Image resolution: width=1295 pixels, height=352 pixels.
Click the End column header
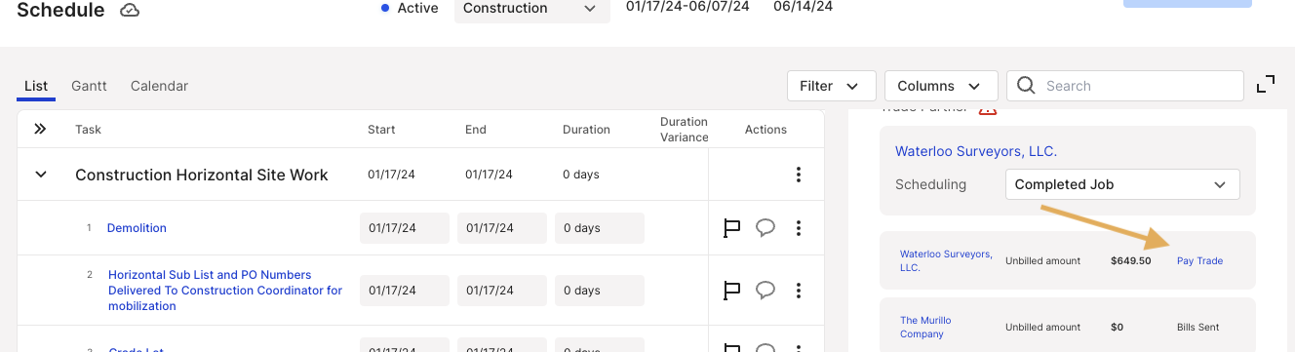[476, 129]
